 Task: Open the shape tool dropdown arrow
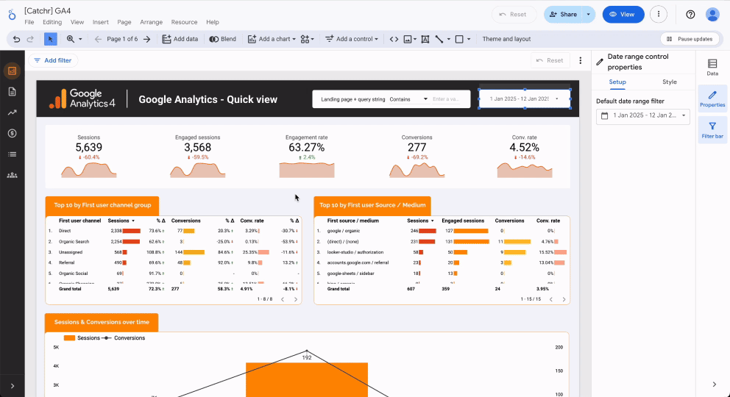point(469,39)
